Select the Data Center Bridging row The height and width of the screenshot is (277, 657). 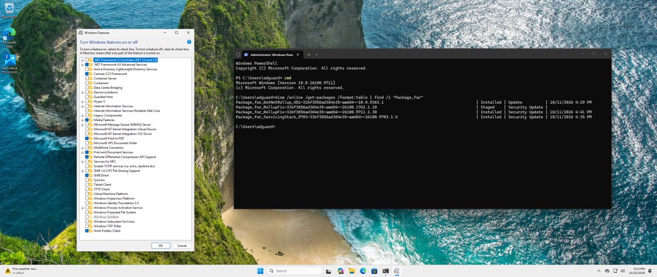pyautogui.click(x=108, y=88)
